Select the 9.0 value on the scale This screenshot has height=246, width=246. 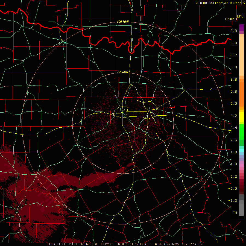coord(234,43)
